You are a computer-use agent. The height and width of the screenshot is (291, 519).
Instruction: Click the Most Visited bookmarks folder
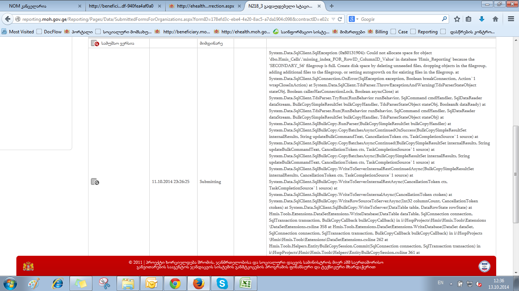(x=21, y=32)
